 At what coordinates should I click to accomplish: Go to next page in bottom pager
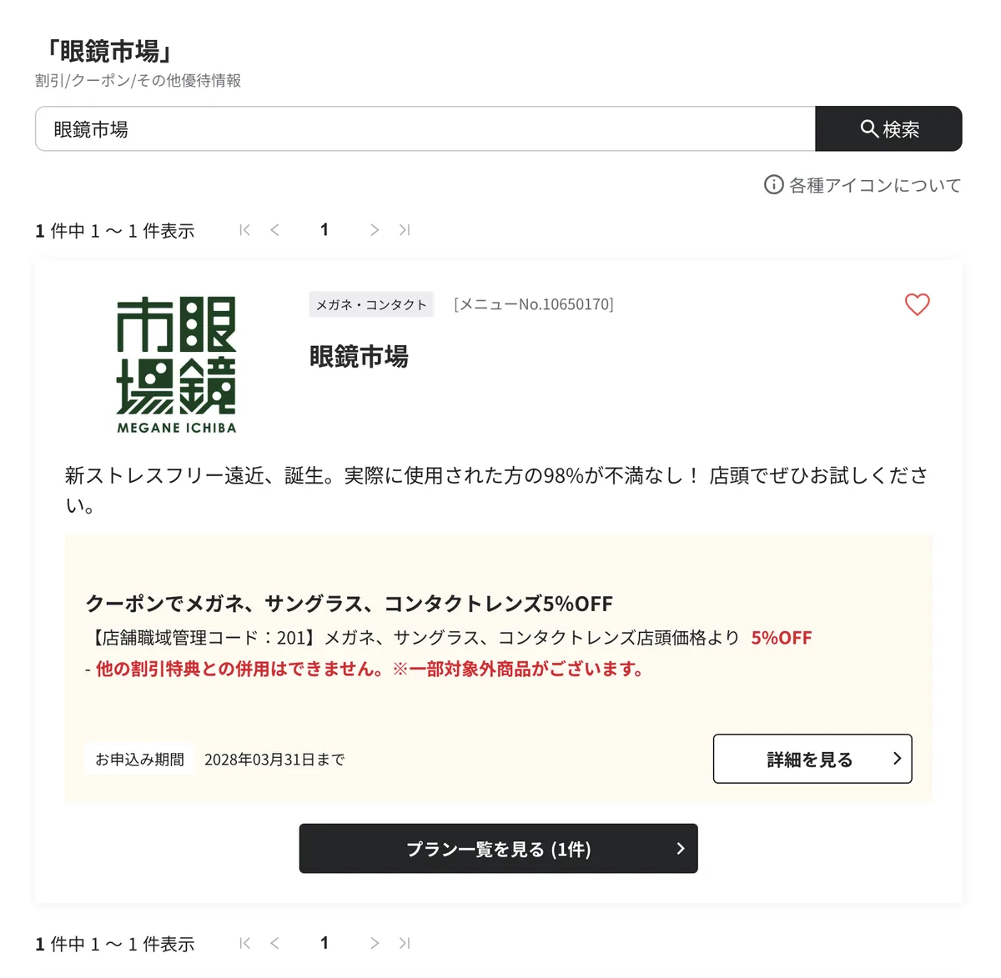(x=375, y=943)
